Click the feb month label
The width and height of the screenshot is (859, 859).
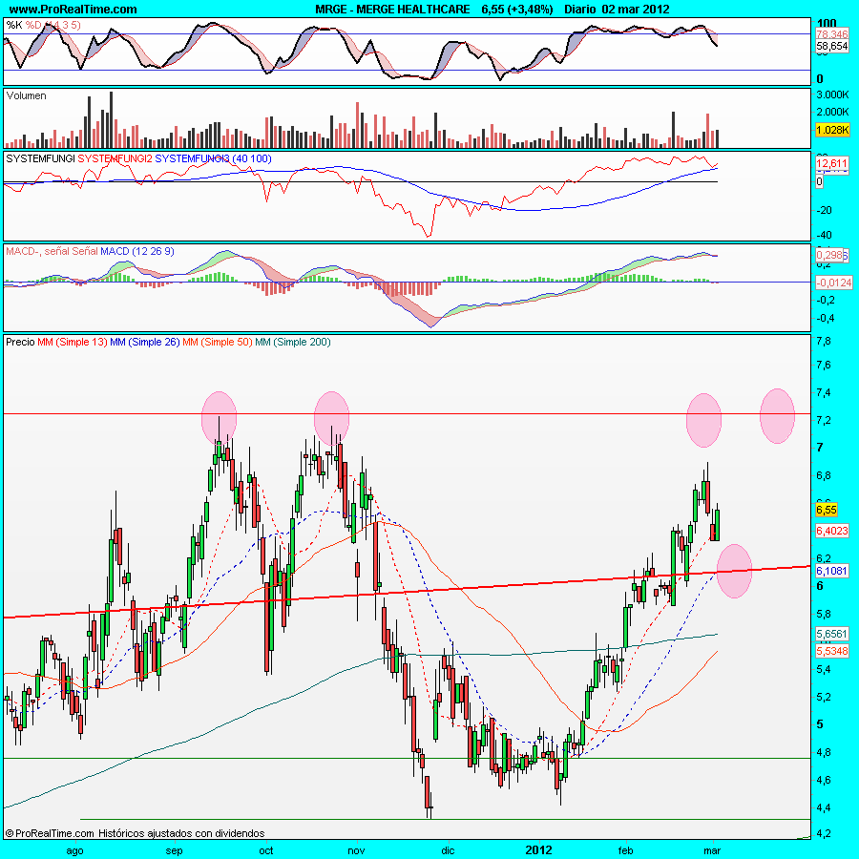point(625,850)
